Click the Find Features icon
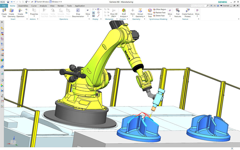Image resolution: width=240 pixels, height=150 pixels. point(177,10)
